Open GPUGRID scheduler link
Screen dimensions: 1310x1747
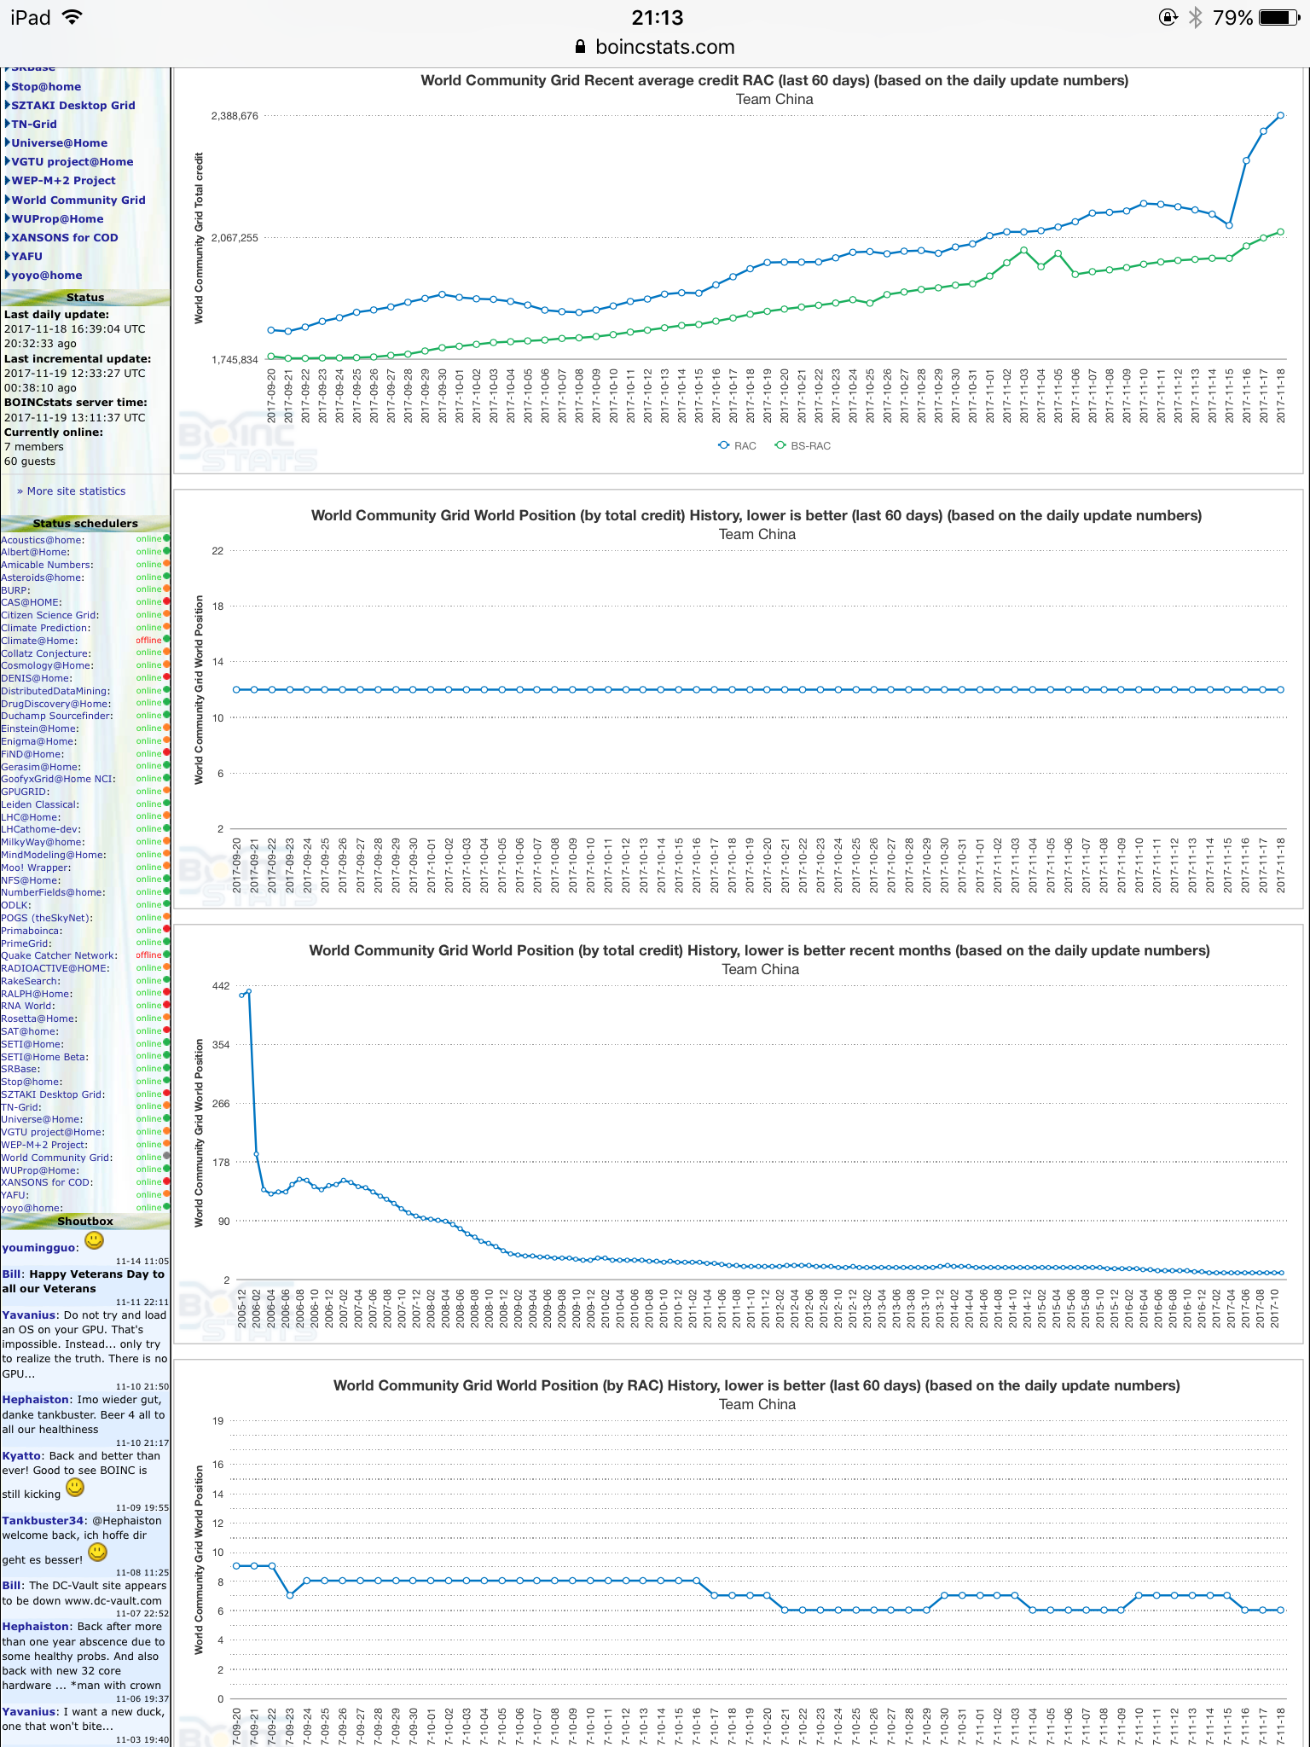point(26,792)
